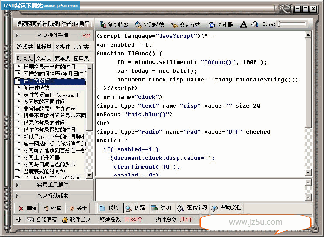Expand the 实用工具插件 section
The image size is (324, 237).
[x=53, y=185]
